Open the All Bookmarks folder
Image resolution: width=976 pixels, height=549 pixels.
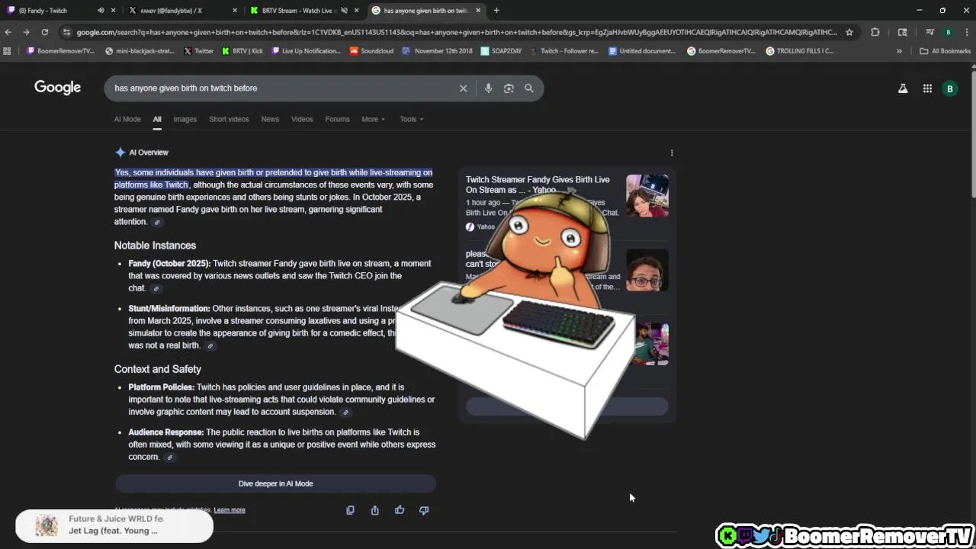[x=945, y=51]
